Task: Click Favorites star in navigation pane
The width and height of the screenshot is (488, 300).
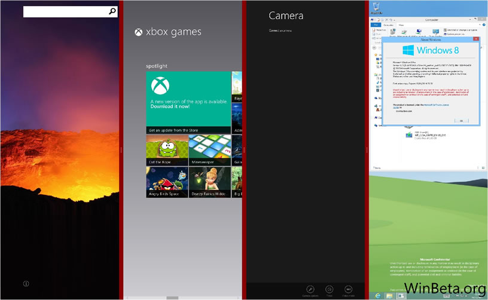Action: click(376, 55)
